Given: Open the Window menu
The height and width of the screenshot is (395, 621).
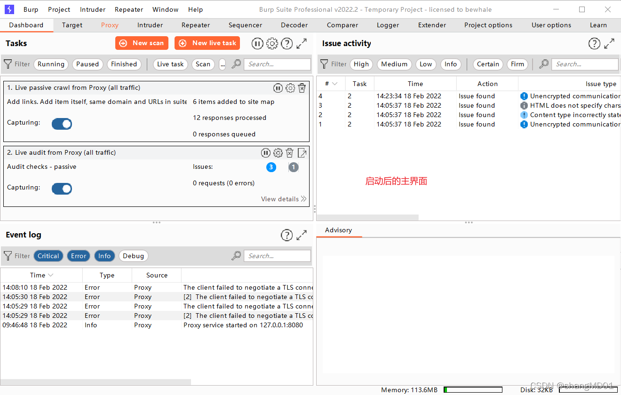Looking at the screenshot, I should click(x=166, y=9).
